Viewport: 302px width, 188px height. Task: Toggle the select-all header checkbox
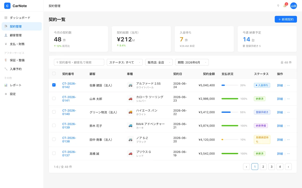point(54,73)
